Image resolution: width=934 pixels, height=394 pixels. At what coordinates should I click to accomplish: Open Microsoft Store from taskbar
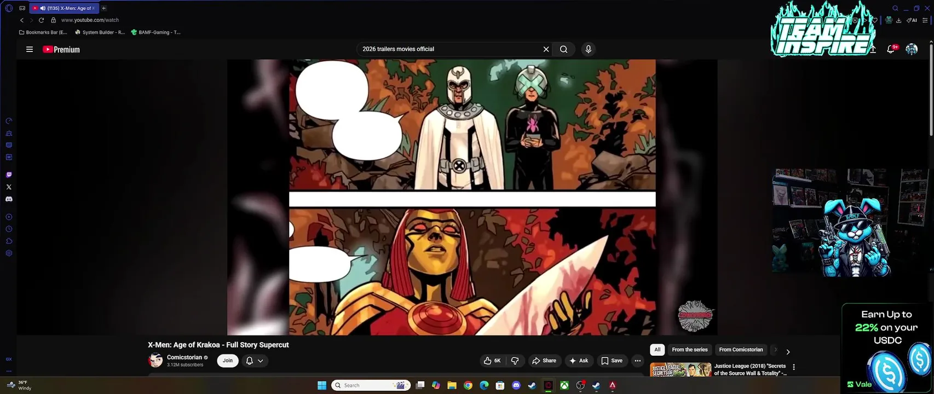[500, 385]
